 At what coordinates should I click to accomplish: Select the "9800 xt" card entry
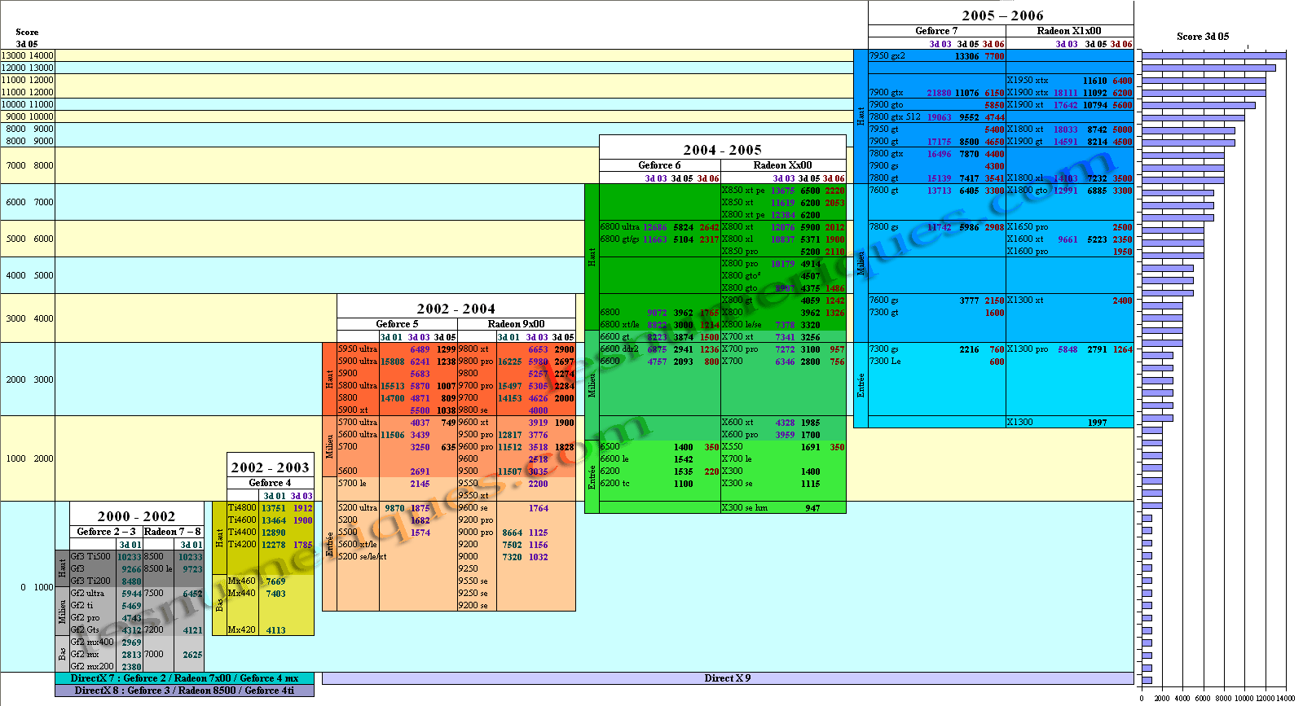click(473, 349)
